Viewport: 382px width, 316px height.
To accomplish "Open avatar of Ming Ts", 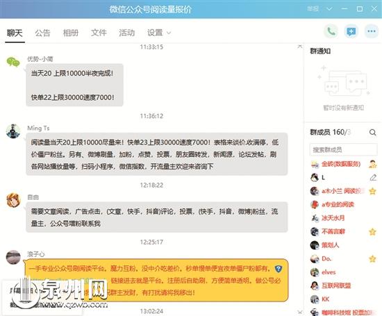I will (x=13, y=131).
